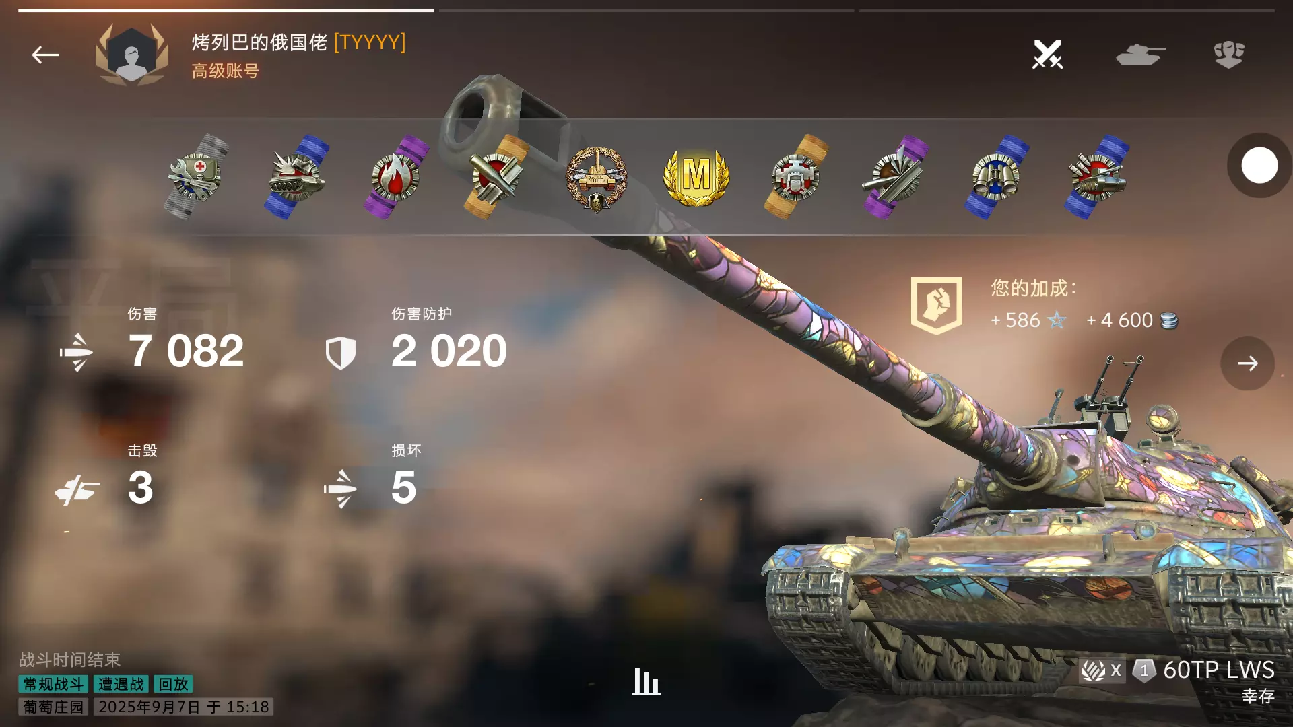
Task: Tap the white circle record button
Action: [x=1259, y=166]
